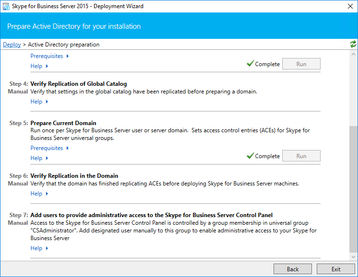Click the vertical scrollbar thumb
The width and height of the screenshot is (358, 277).
coord(353,189)
